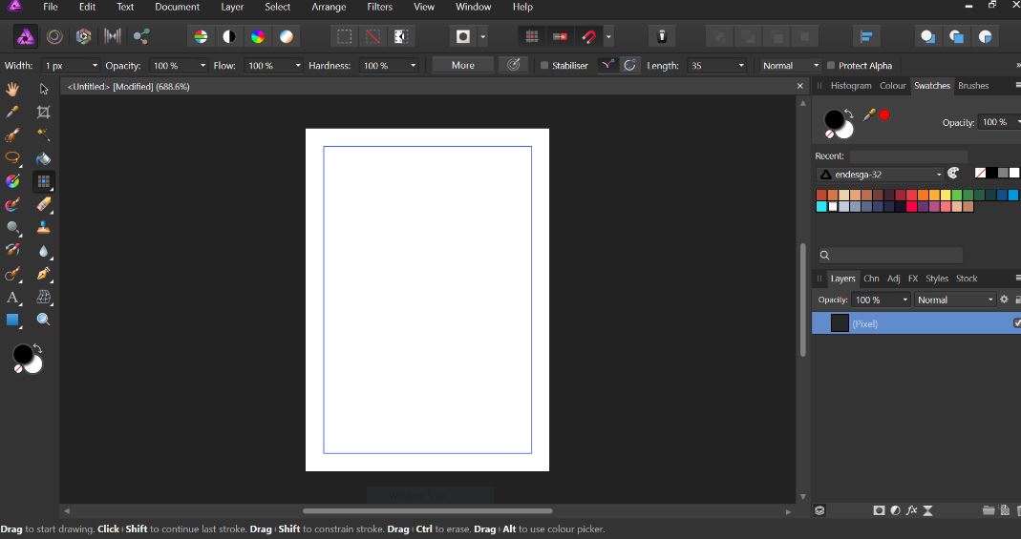
Task: Select the Blur droplet tool
Action: [44, 251]
